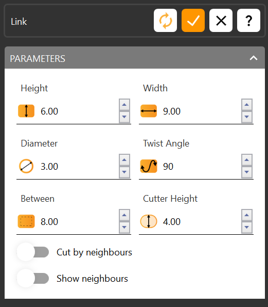Screen dimensions: 268x307
Task: Decrease Width with the down arrow
Action: point(247,117)
